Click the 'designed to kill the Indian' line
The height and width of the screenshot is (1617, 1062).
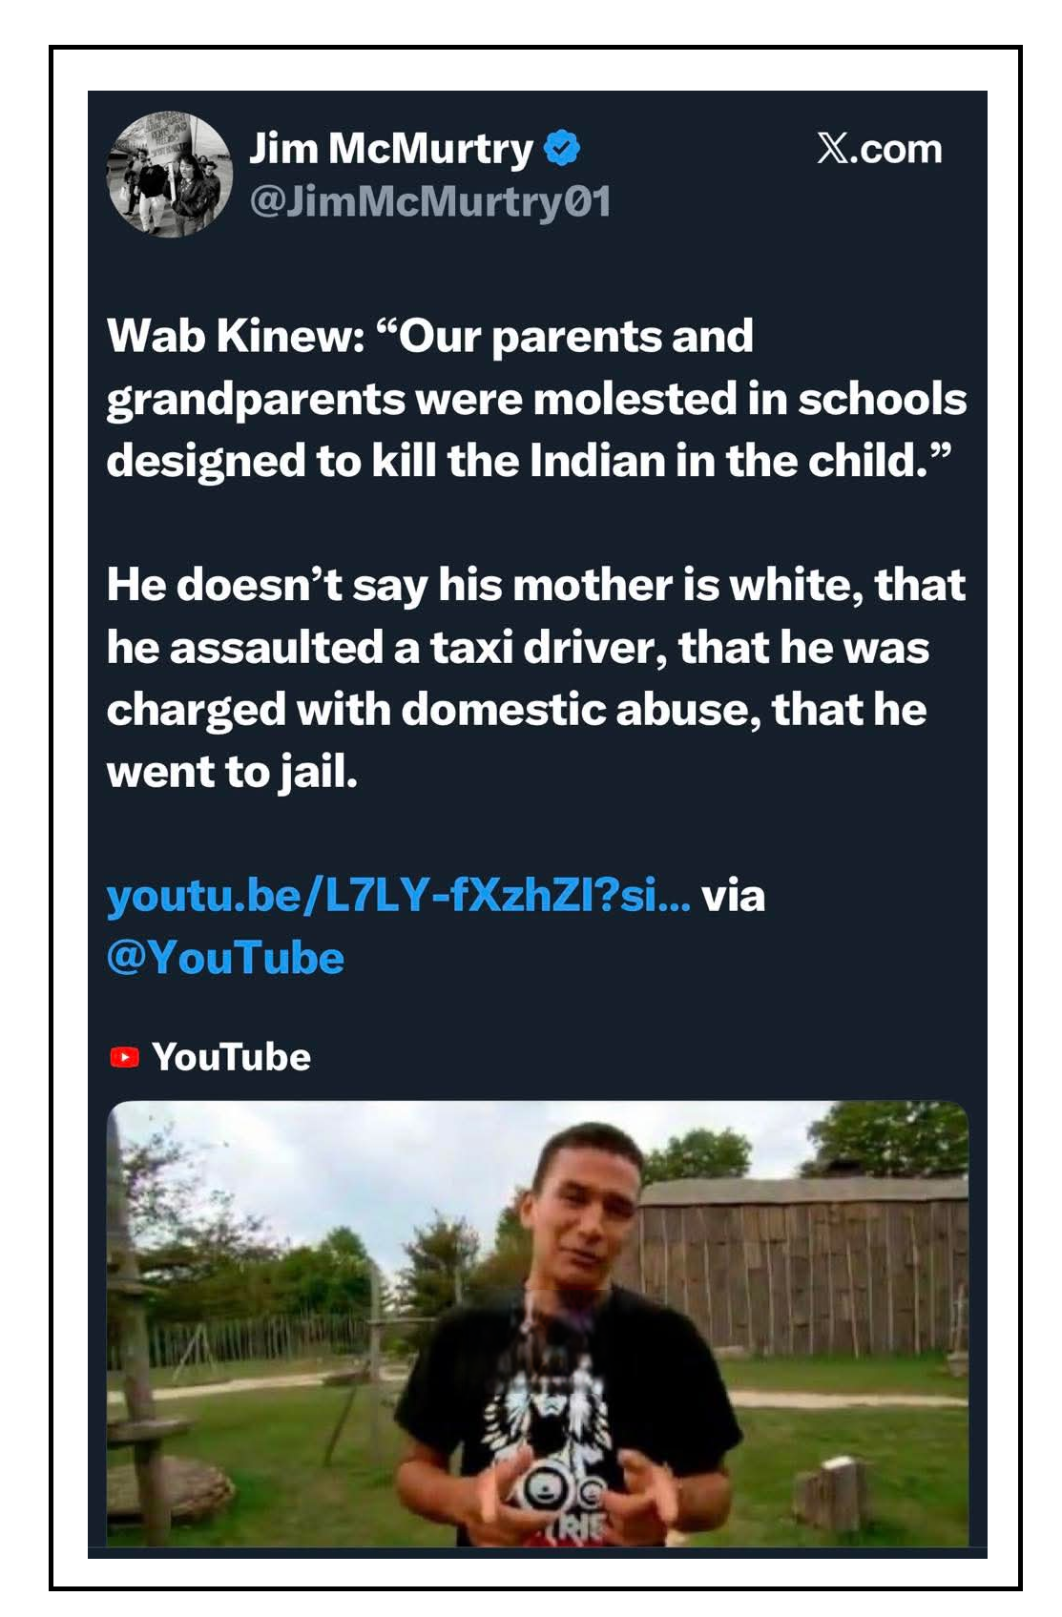coord(530,461)
